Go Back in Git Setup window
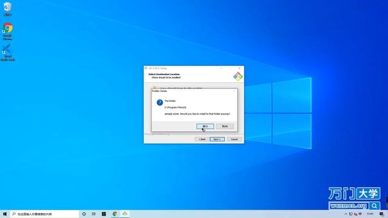The height and width of the screenshot is (218, 388). click(202, 139)
